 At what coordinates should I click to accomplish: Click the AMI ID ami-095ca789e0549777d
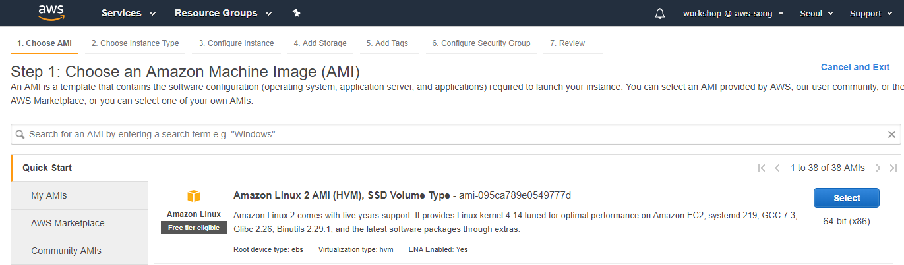click(514, 195)
